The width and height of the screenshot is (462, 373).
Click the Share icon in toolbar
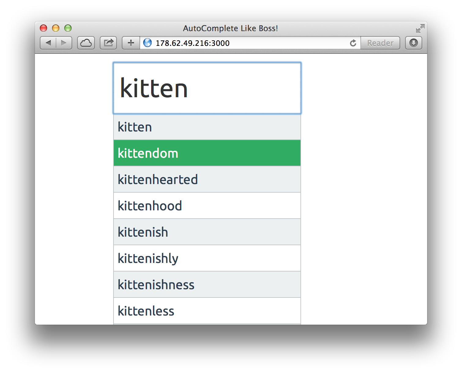tap(108, 43)
